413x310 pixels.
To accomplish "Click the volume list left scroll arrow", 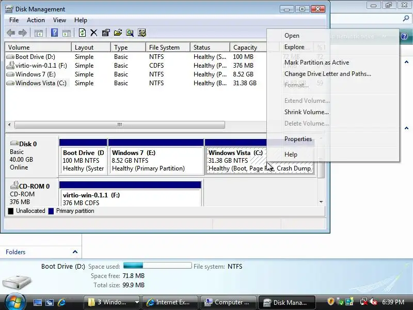I will (9, 125).
